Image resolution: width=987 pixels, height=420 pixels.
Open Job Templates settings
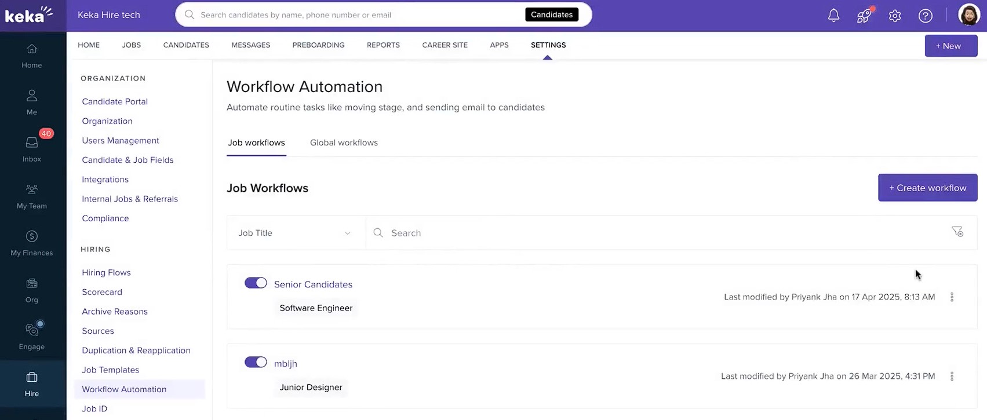[111, 370]
